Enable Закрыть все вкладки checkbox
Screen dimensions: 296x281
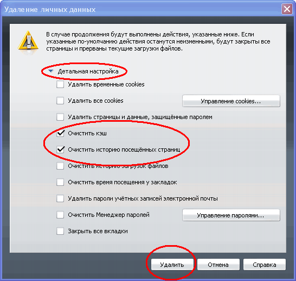[60, 231]
